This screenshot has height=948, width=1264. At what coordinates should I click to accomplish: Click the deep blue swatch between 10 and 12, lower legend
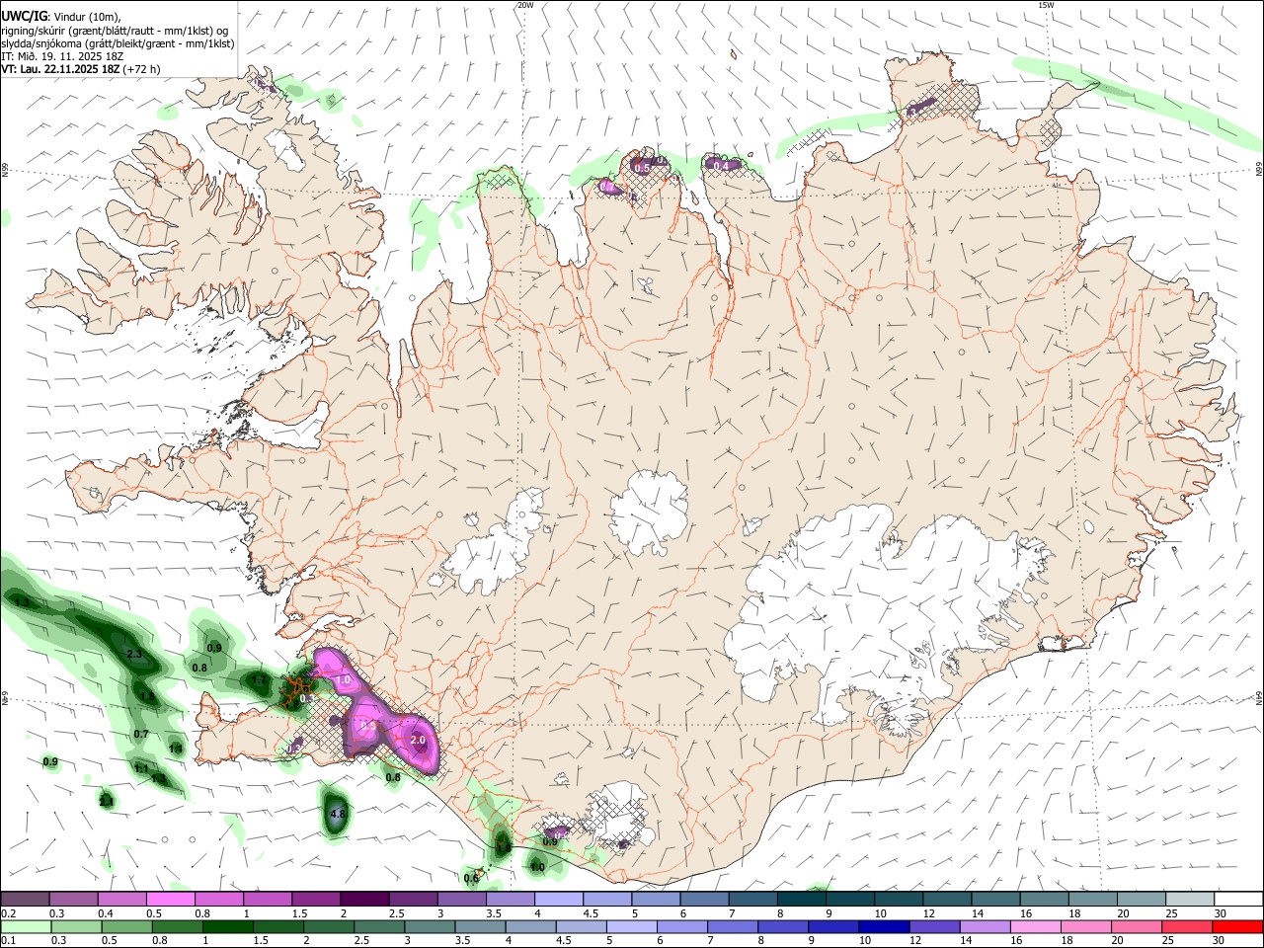[884, 926]
